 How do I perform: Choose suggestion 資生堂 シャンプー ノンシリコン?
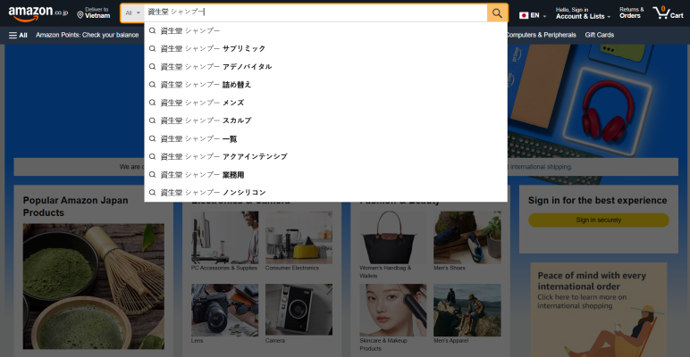[213, 193]
